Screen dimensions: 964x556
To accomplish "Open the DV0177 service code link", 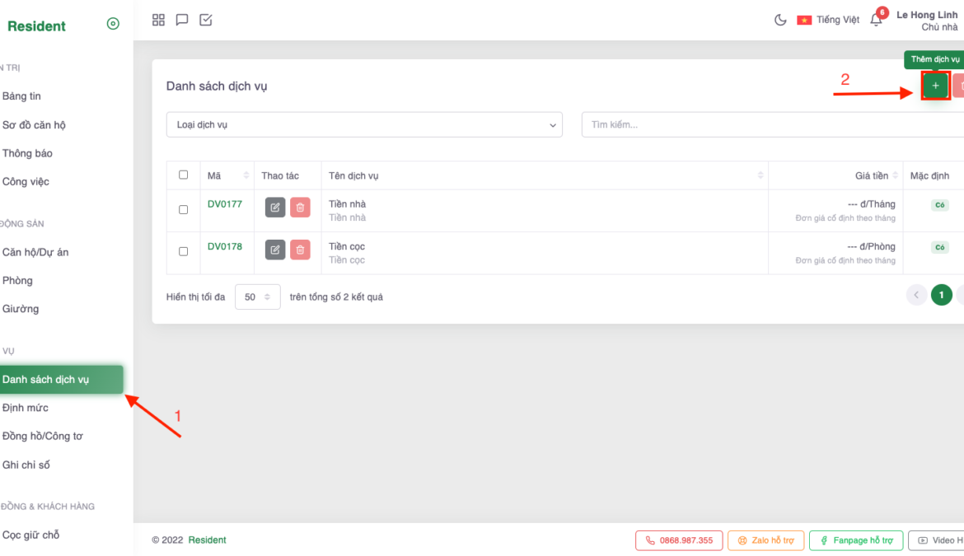I will [225, 204].
